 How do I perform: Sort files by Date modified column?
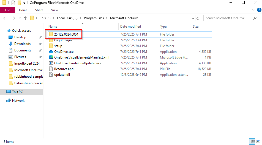(130, 27)
